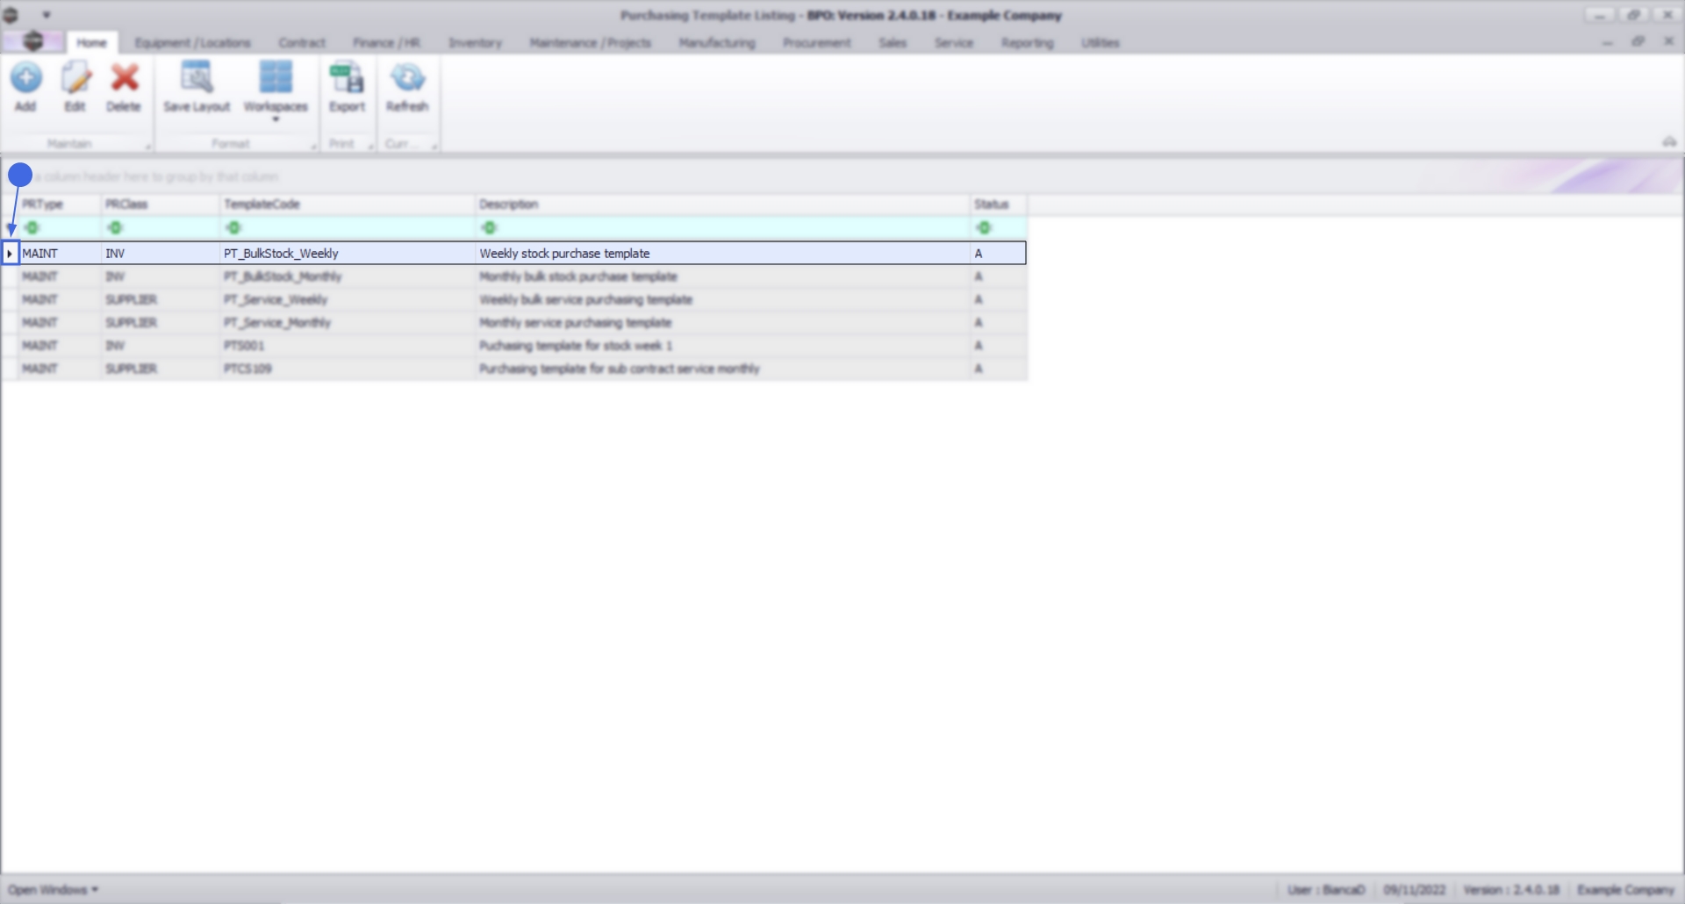Select the PT_BulkStock_Weekly template cell
Image resolution: width=1685 pixels, height=904 pixels.
[x=347, y=253]
